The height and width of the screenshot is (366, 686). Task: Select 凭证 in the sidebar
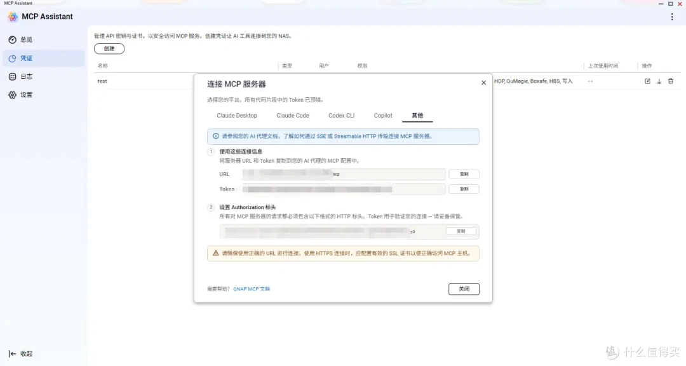pos(43,58)
